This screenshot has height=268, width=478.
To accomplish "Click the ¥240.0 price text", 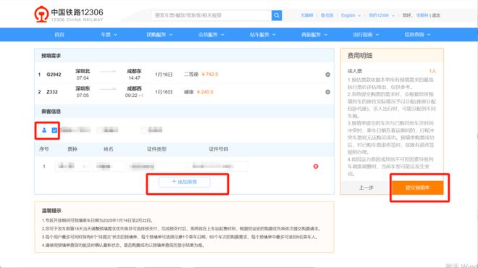I will 205,92.
